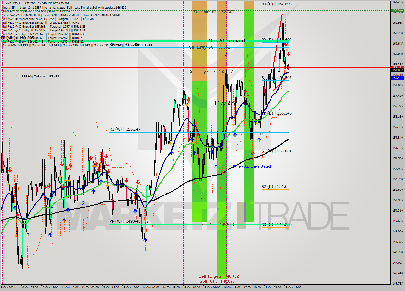Select the '12 Oct 18:00' time axis label
The width and height of the screenshot is (405, 291).
110,288
